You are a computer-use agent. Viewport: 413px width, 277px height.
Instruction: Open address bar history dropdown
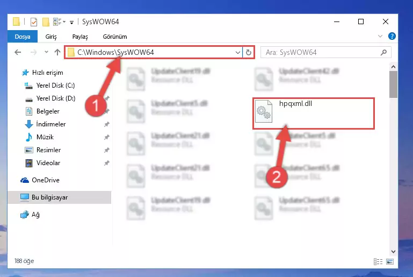(x=237, y=52)
